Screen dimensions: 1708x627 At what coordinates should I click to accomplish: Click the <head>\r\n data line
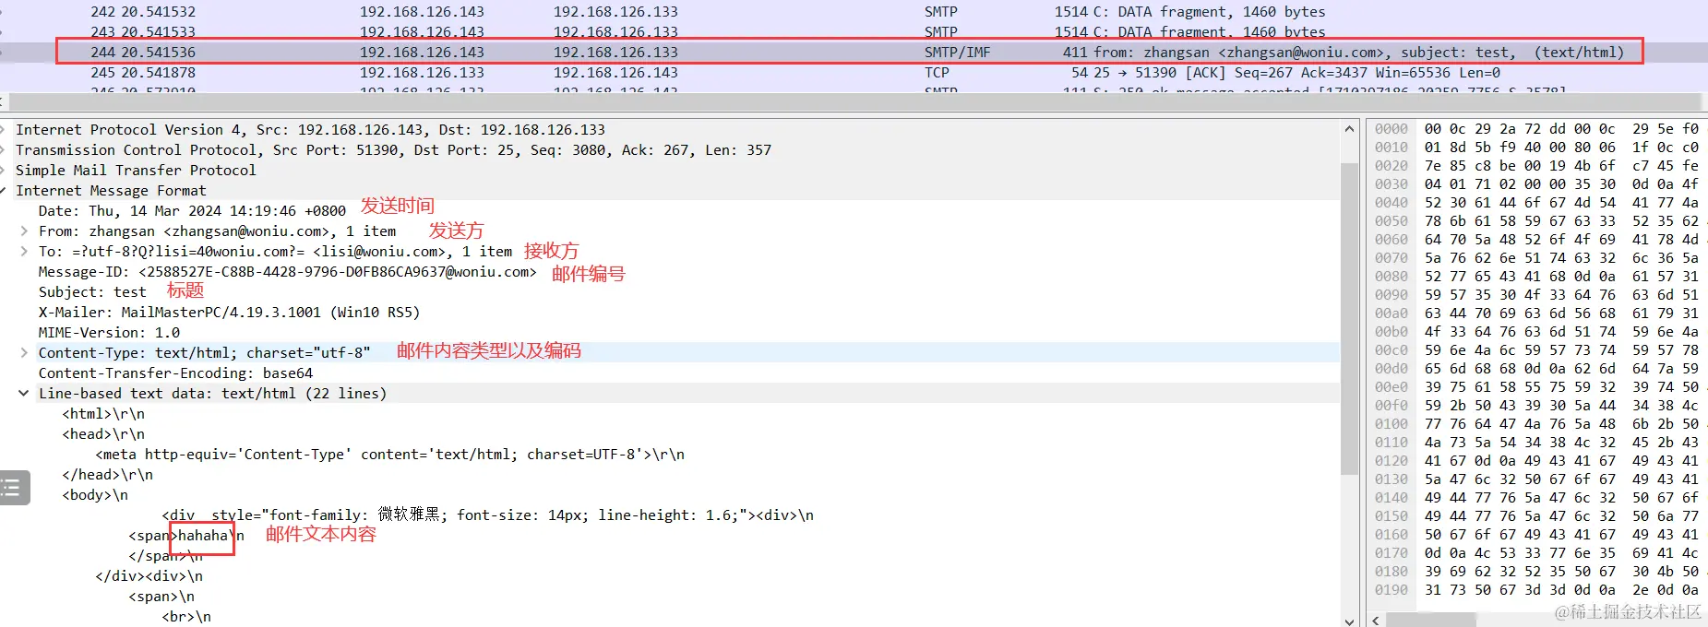103,433
